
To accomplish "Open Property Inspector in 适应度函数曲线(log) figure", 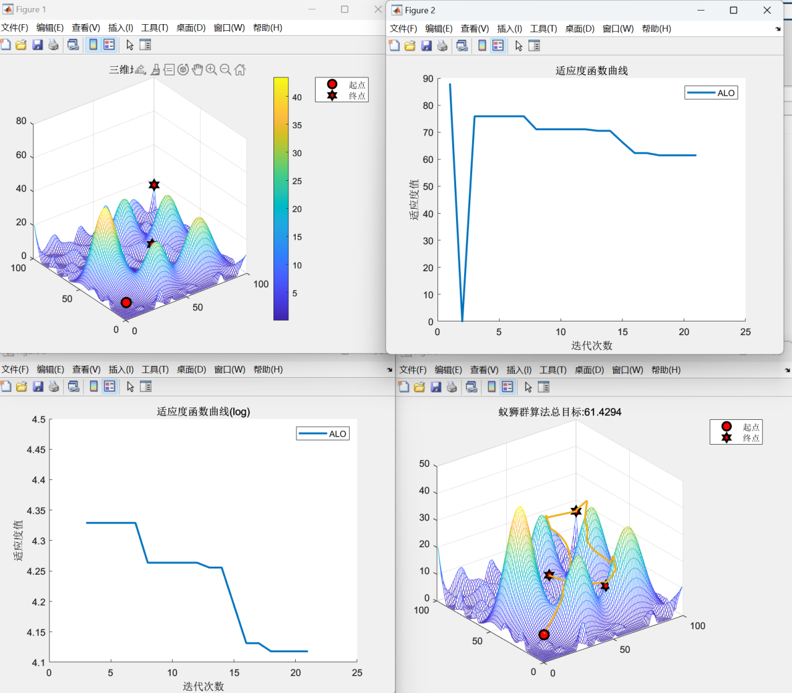I will click(x=146, y=386).
